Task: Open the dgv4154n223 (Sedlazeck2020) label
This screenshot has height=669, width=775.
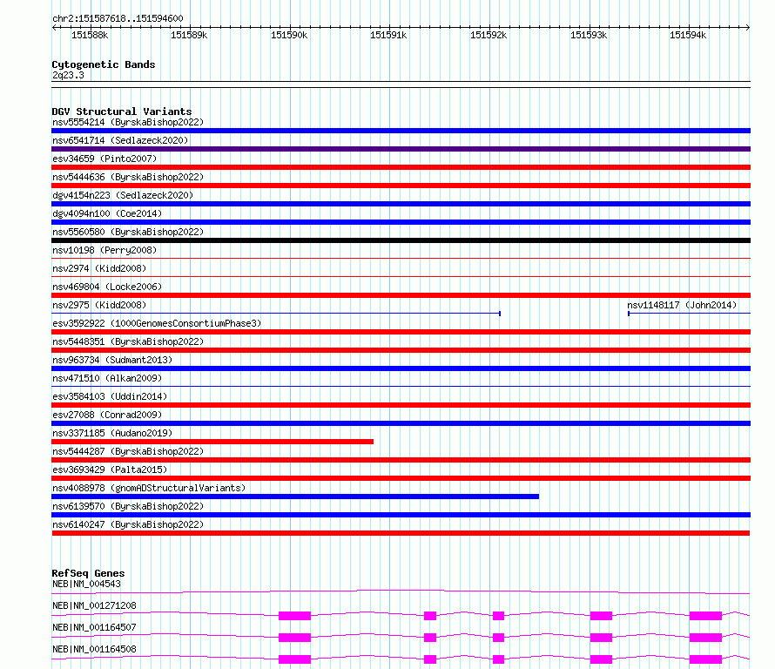Action: click(x=123, y=195)
